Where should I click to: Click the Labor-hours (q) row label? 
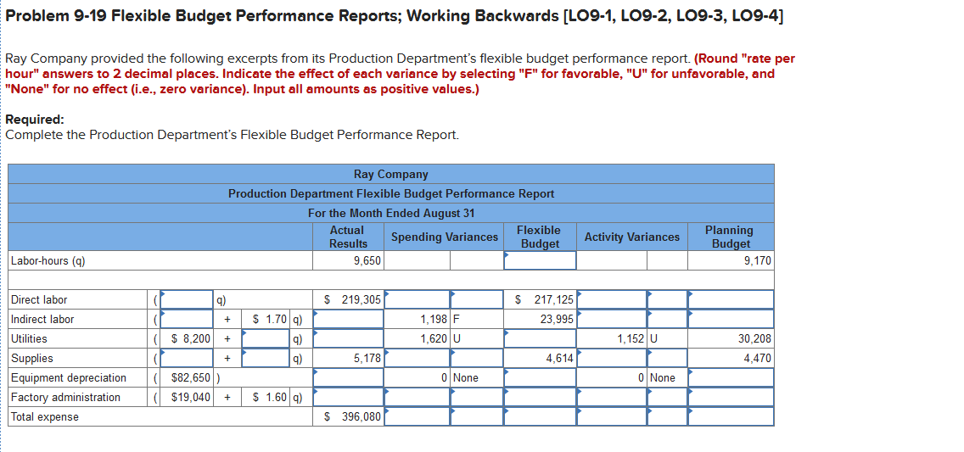click(x=48, y=261)
